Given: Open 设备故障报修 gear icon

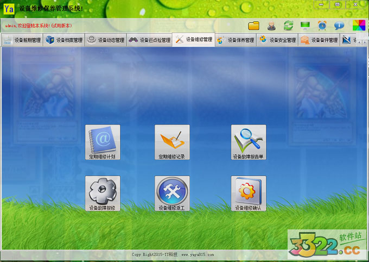Looking at the screenshot, I should [103, 194].
